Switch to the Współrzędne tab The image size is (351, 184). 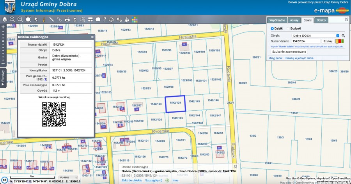click(278, 19)
